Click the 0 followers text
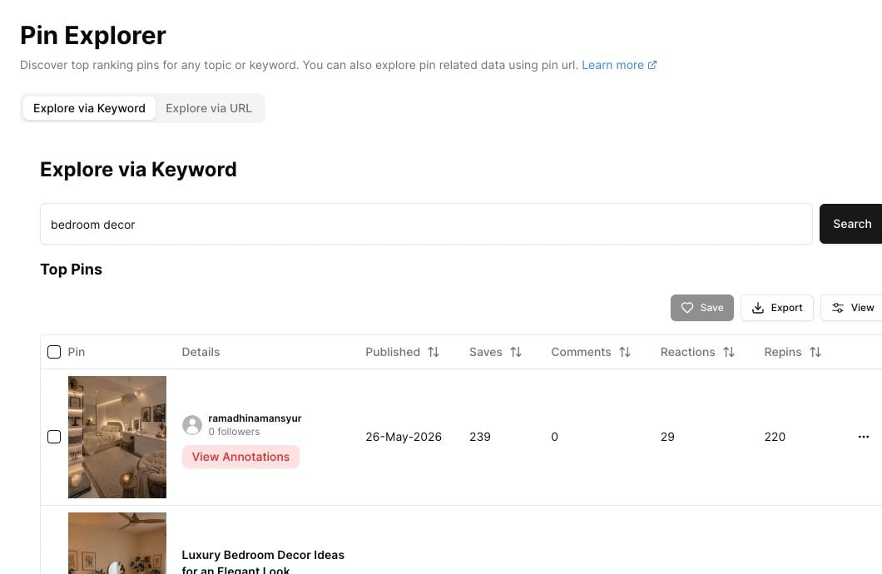The height and width of the screenshot is (574, 882). click(x=234, y=432)
